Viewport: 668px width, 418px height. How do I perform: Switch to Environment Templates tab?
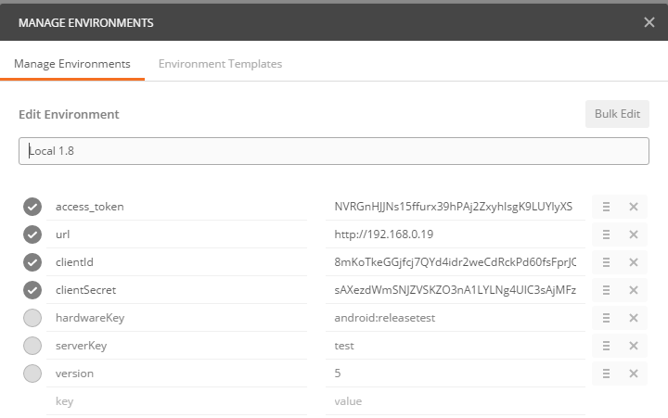click(x=220, y=64)
